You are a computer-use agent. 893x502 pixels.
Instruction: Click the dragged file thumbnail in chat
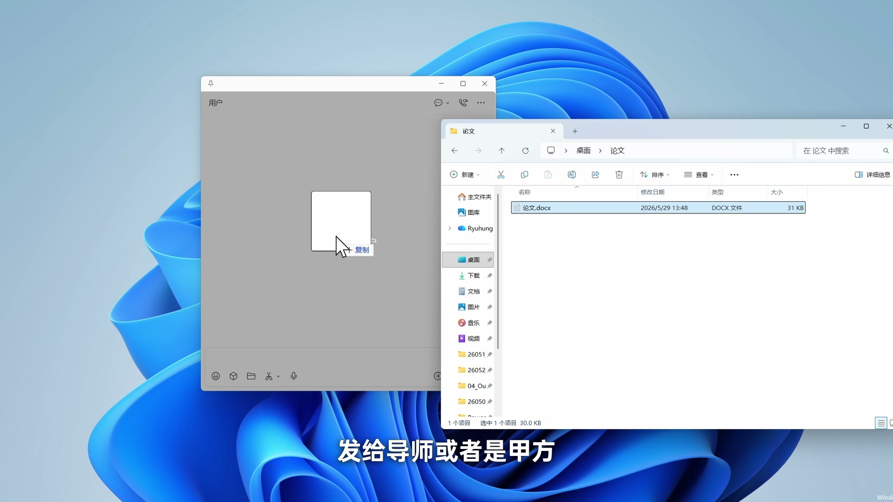[x=341, y=221]
